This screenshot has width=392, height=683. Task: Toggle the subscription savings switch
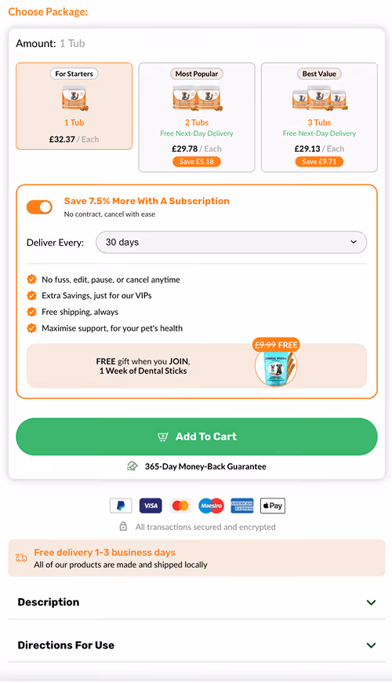tap(39, 207)
